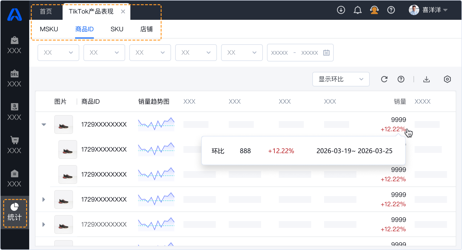The height and width of the screenshot is (250, 462).
Task: Click the date range end field
Action: click(x=309, y=53)
